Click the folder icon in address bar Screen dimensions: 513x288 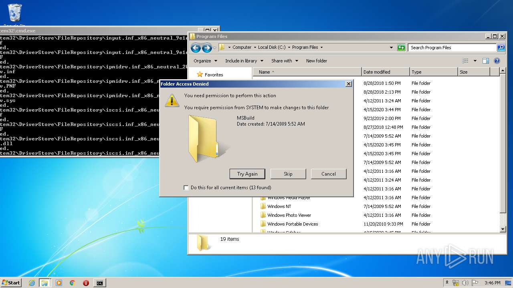tap(222, 47)
